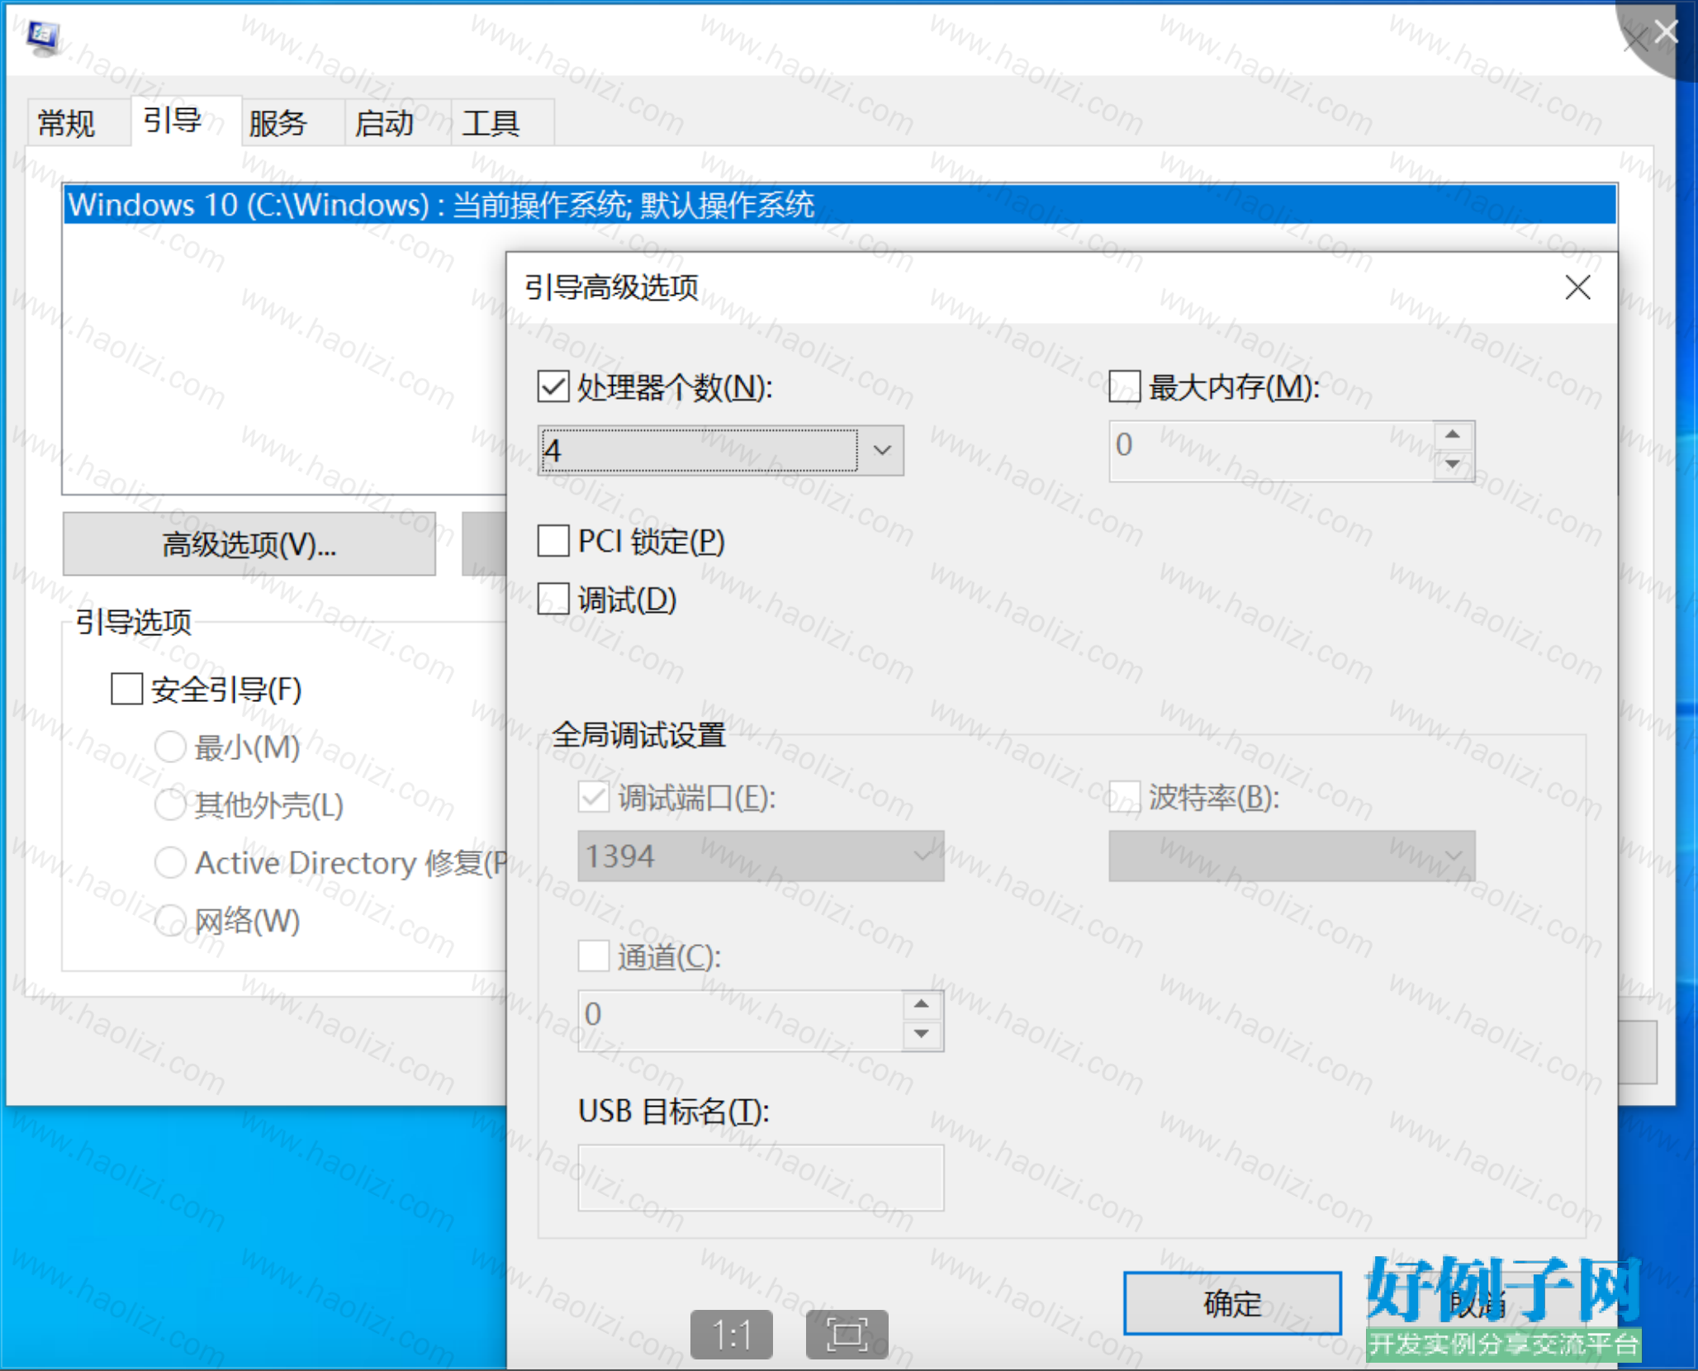Choose Active Directory 修复 radio option
Screen dimensions: 1698x1371
coord(170,862)
